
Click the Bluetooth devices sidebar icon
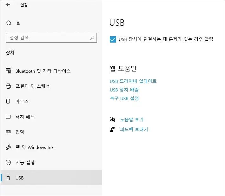click(x=9, y=71)
